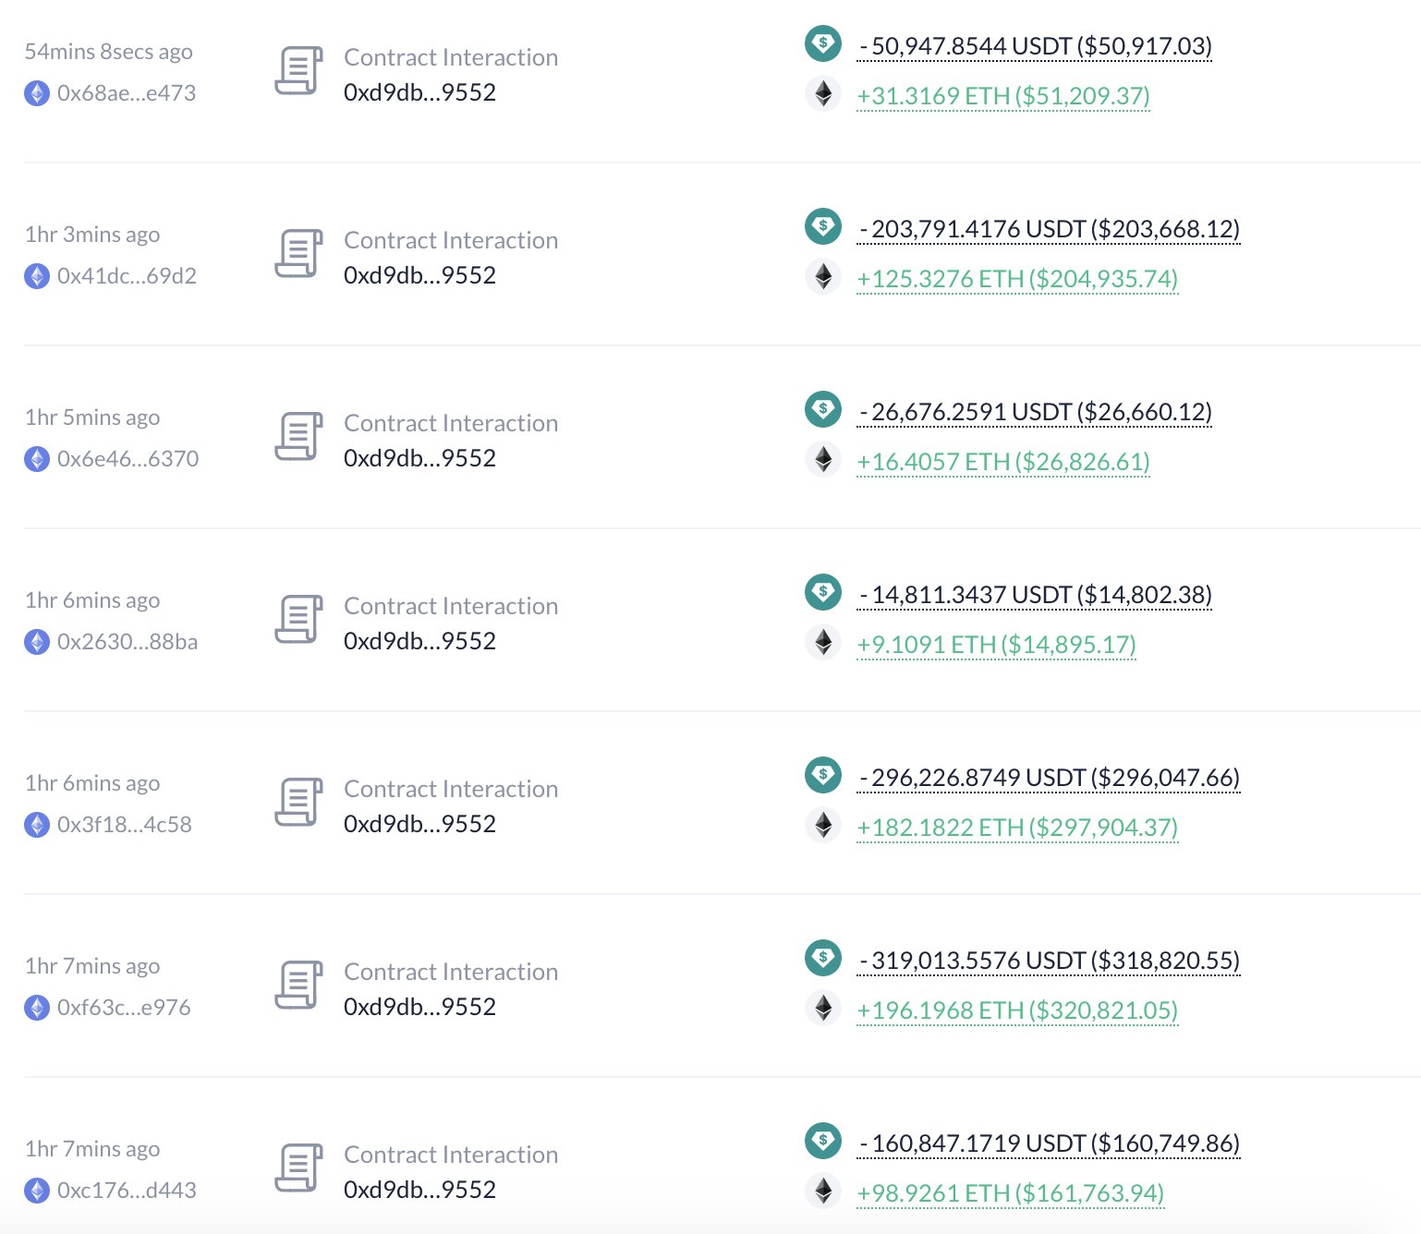
Task: Open transaction hash 0x6e46...6370
Action: pyautogui.click(x=128, y=459)
